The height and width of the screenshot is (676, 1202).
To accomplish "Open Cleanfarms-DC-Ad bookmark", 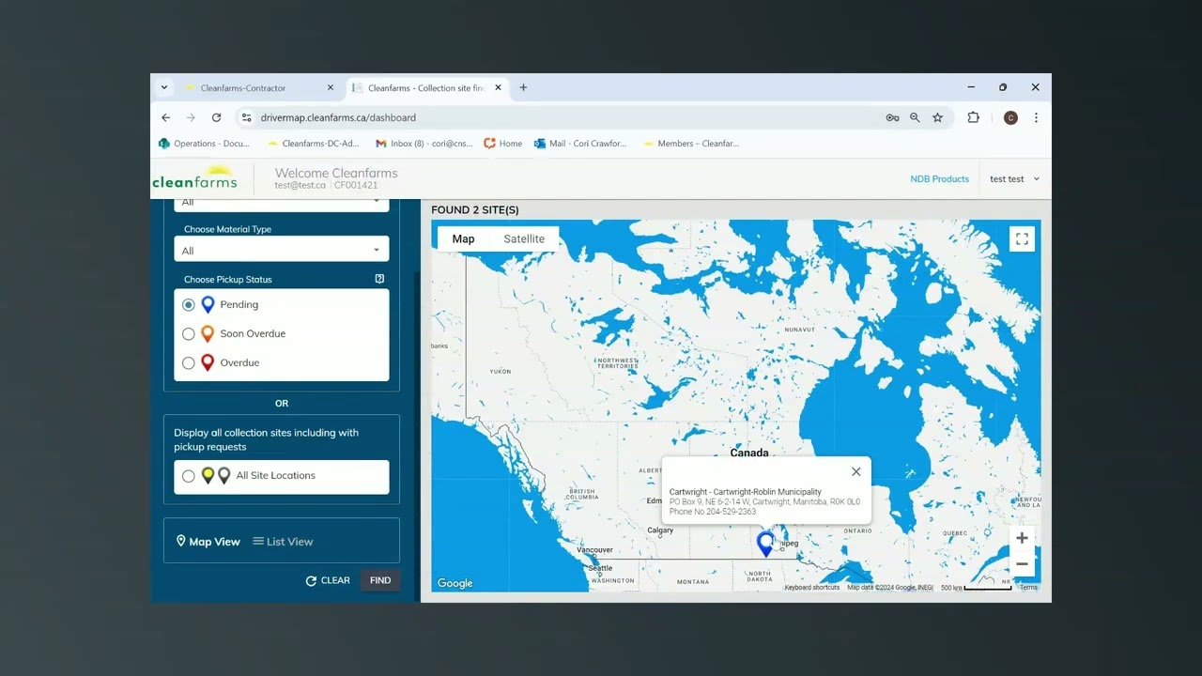I will 313,144.
